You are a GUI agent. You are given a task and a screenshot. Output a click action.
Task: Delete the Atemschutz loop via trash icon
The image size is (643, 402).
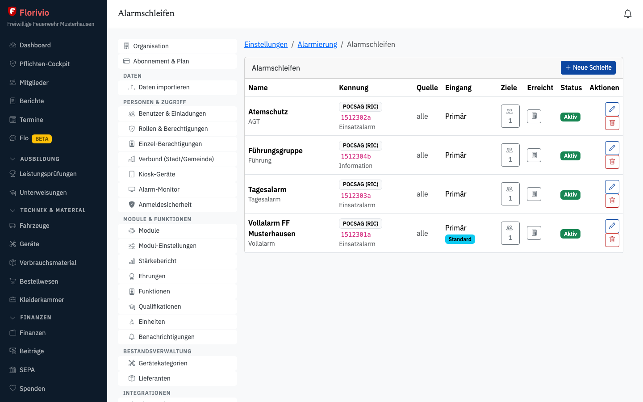click(x=612, y=123)
